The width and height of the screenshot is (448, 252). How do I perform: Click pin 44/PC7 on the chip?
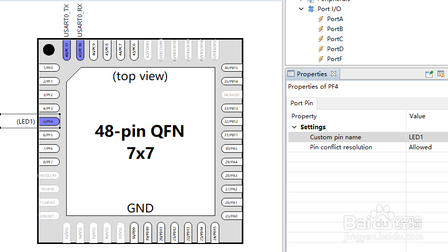(120, 50)
